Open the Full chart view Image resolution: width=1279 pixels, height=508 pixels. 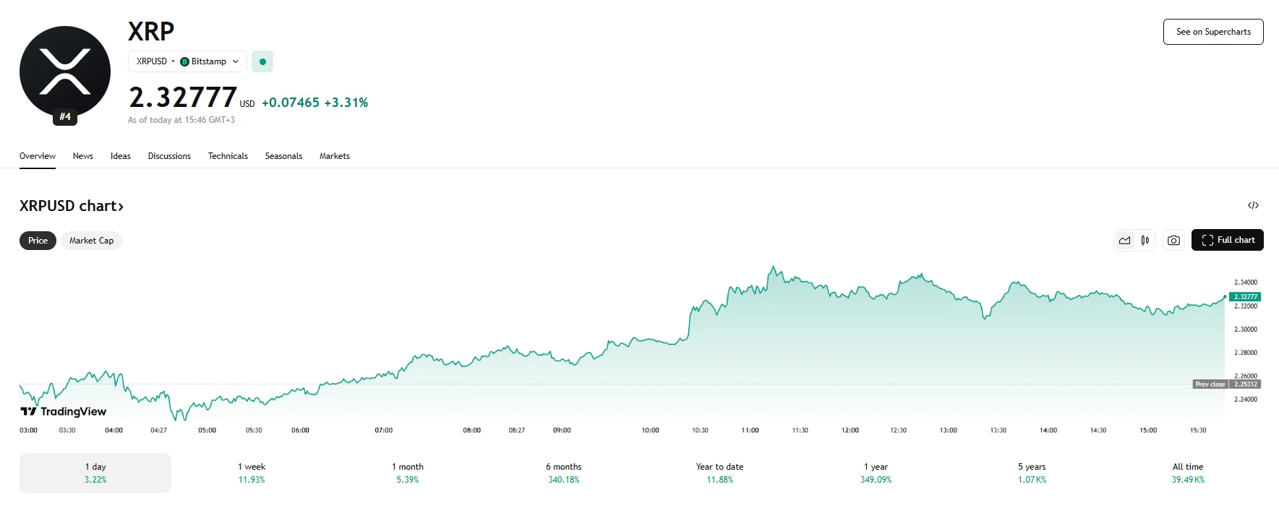pyautogui.click(x=1227, y=240)
